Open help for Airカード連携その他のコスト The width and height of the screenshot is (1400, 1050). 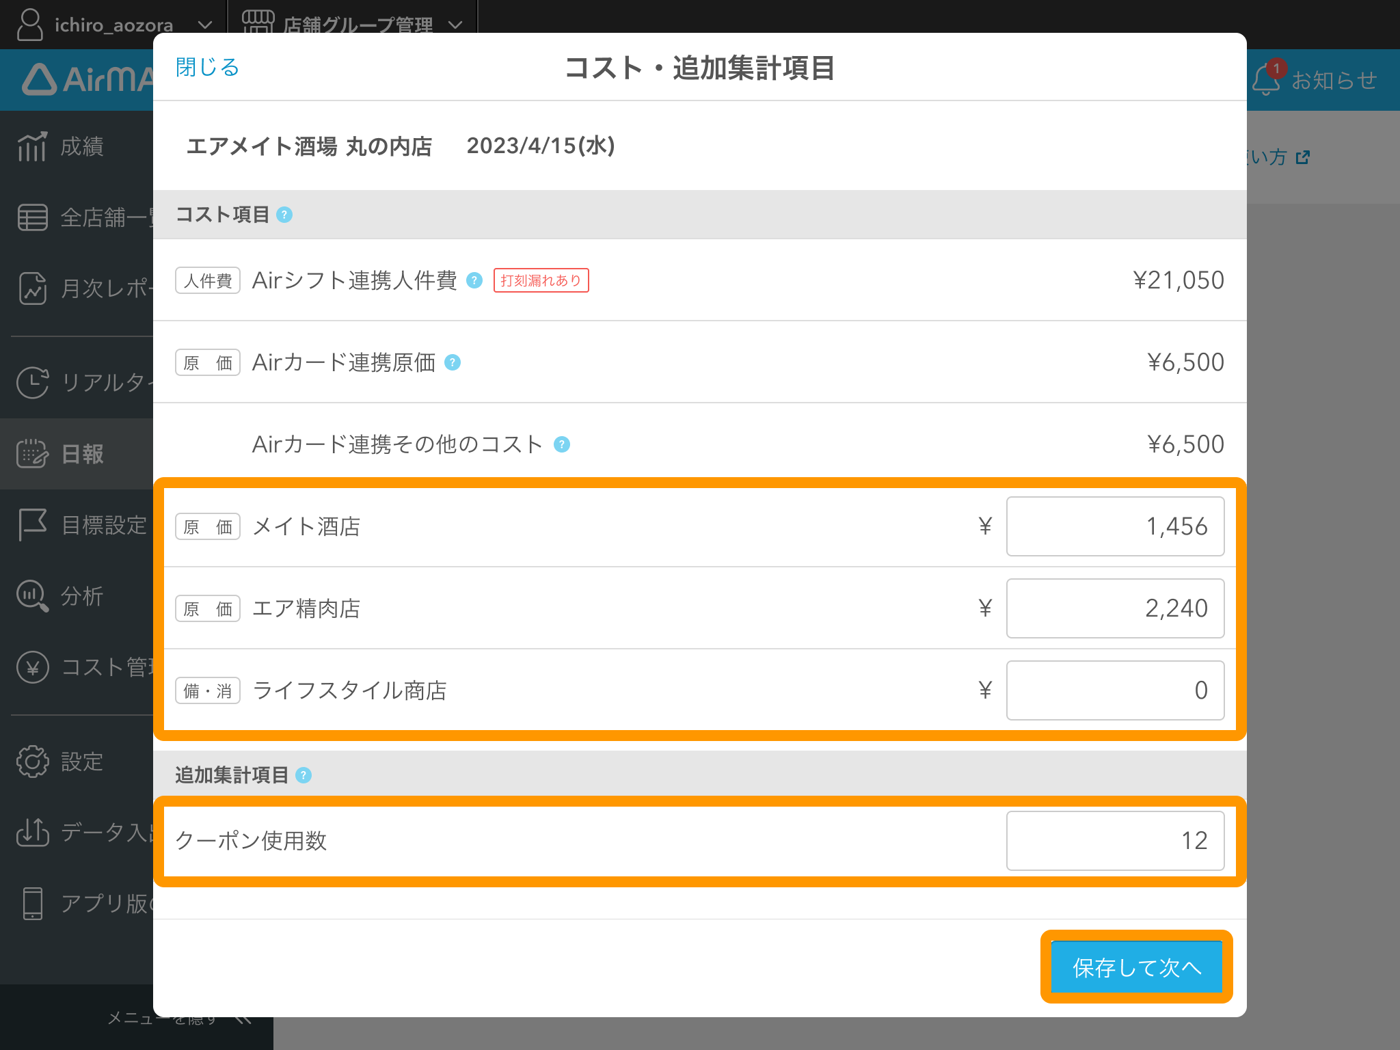[x=562, y=444]
